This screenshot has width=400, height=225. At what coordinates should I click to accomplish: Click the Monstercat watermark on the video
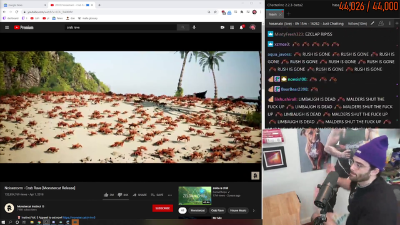click(255, 176)
